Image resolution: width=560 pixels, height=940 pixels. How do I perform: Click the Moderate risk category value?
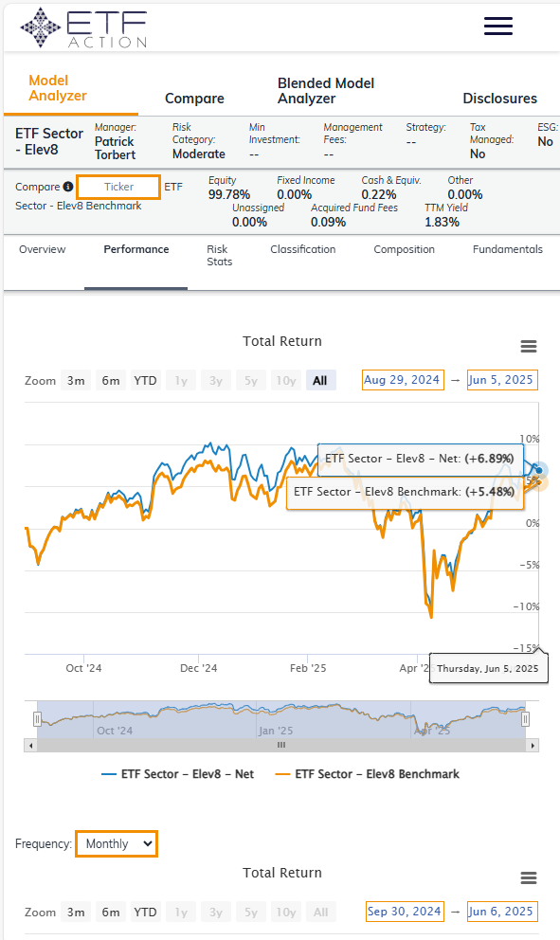pos(198,154)
